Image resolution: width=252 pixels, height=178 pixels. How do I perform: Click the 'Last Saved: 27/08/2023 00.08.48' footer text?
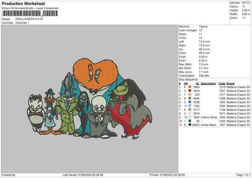(83, 175)
